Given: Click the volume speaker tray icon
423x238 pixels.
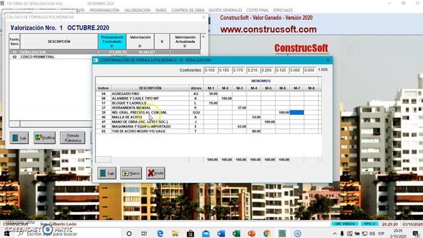Looking at the screenshot, I should [x=372, y=233].
